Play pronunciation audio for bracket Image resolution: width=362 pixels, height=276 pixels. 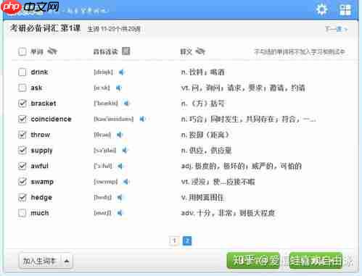126,104
